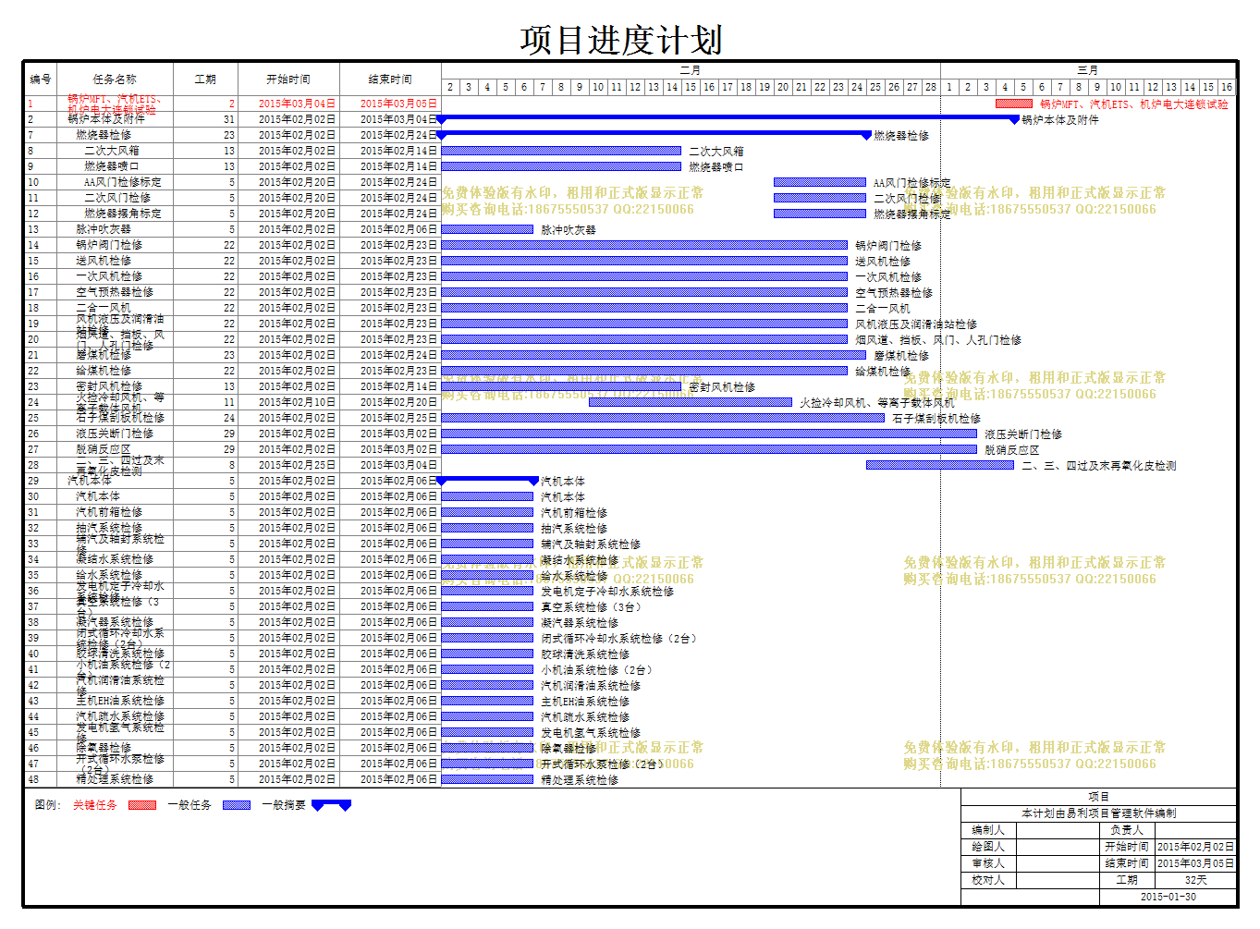Screen dimensions: 1260x929
Task: Select task name 送风机检修 in row 15
Action: [x=104, y=261]
